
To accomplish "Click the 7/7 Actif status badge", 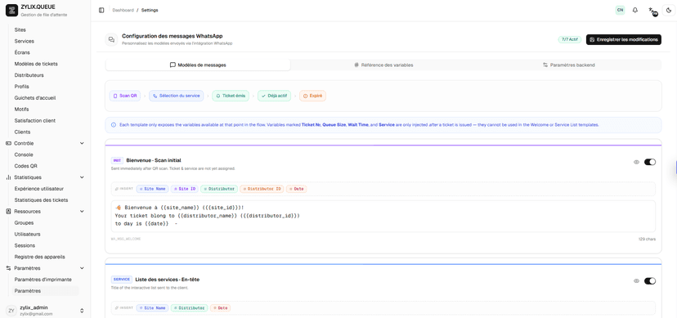I will [x=570, y=39].
